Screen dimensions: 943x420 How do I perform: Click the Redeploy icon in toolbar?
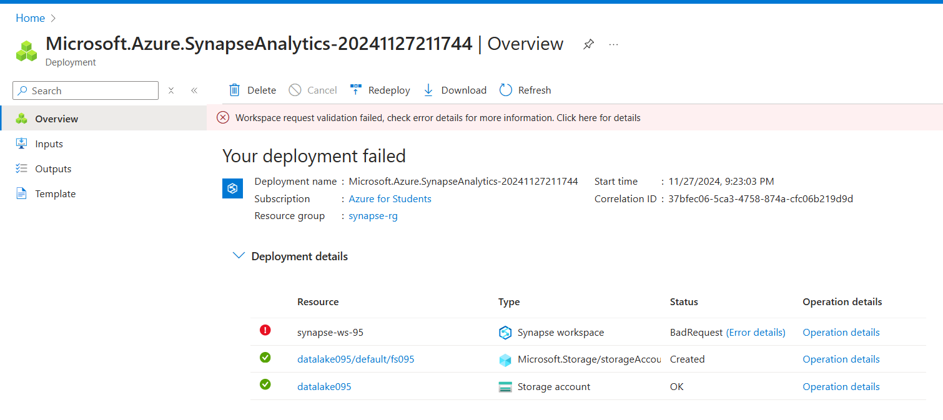point(356,90)
